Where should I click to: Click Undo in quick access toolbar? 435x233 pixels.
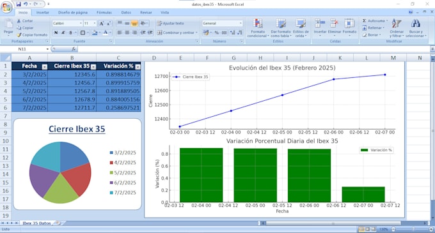tap(26, 4)
